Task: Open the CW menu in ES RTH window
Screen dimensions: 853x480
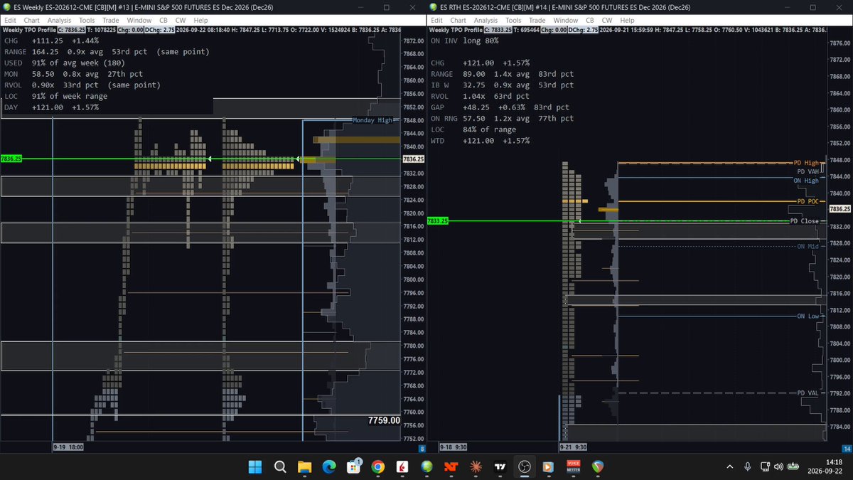Action: coord(607,21)
